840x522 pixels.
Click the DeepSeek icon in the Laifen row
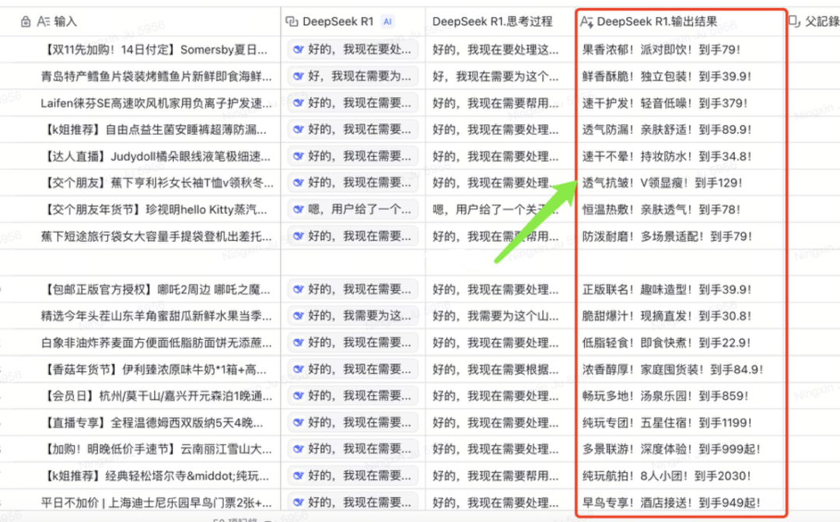297,103
